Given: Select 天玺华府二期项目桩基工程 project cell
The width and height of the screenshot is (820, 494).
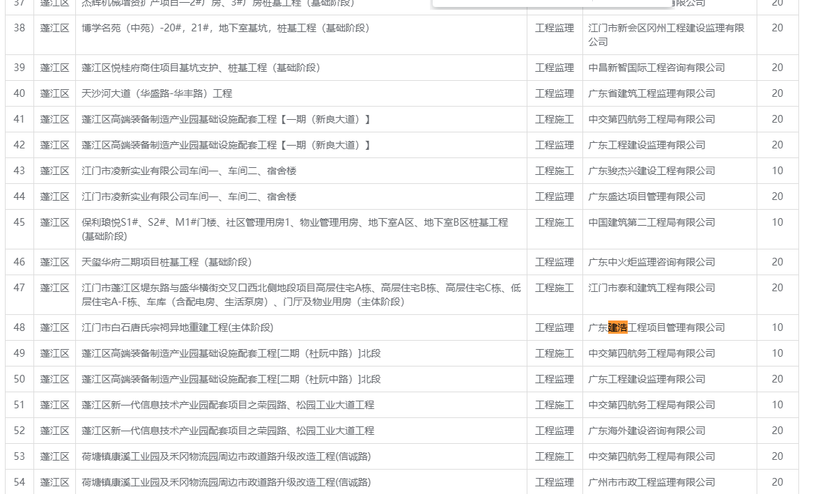Looking at the screenshot, I should tap(167, 262).
